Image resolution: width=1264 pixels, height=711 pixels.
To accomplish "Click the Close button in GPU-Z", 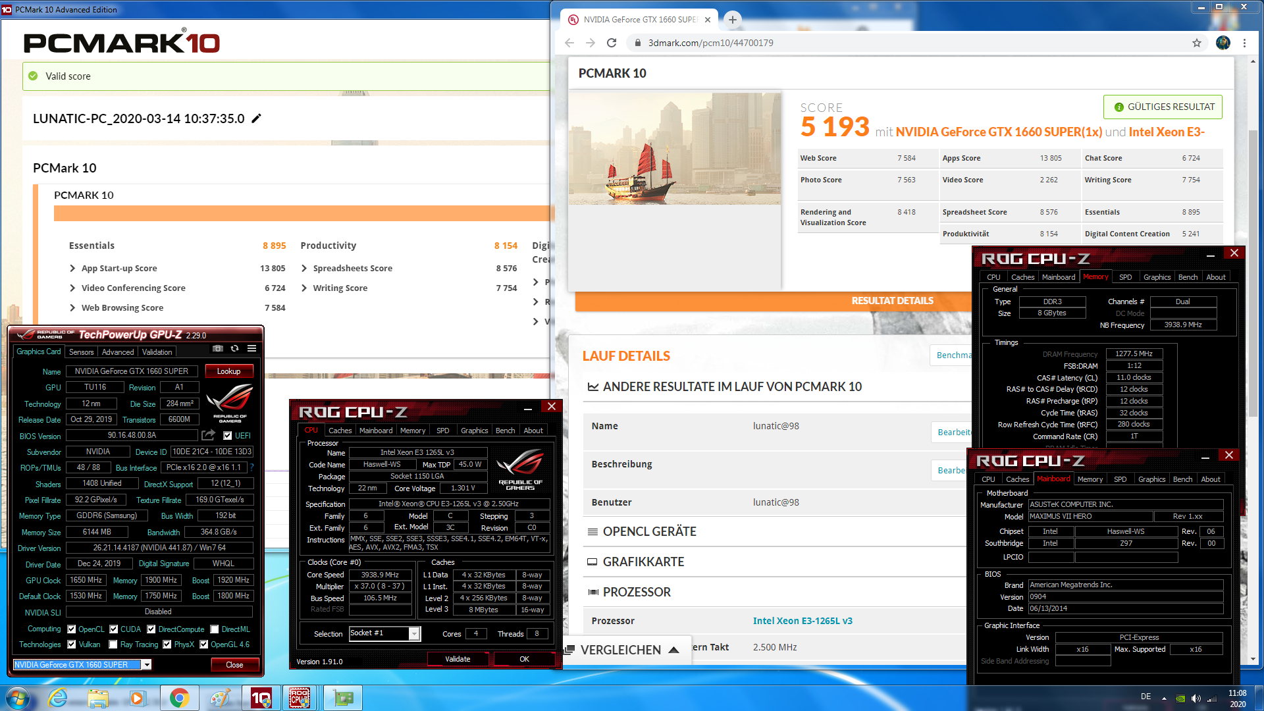I will (x=234, y=665).
